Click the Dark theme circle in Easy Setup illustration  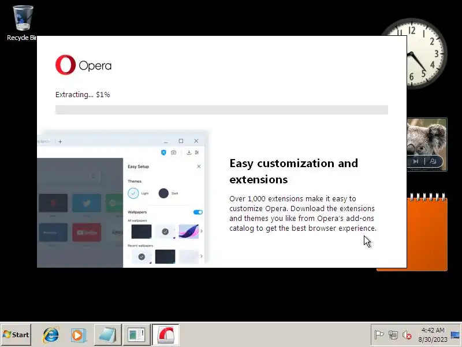[163, 193]
